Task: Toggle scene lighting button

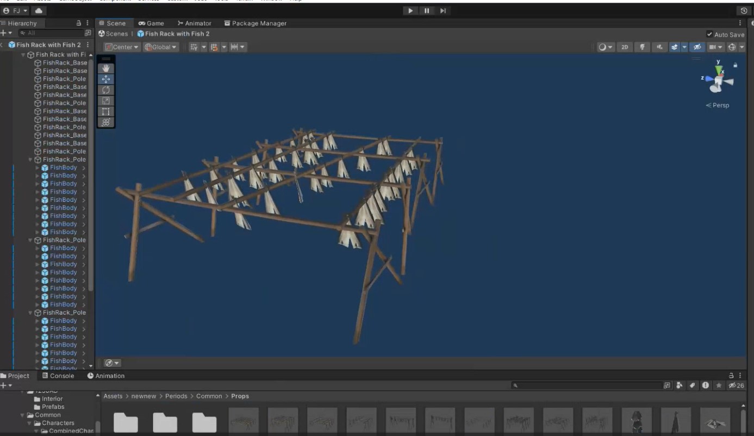Action: [642, 47]
